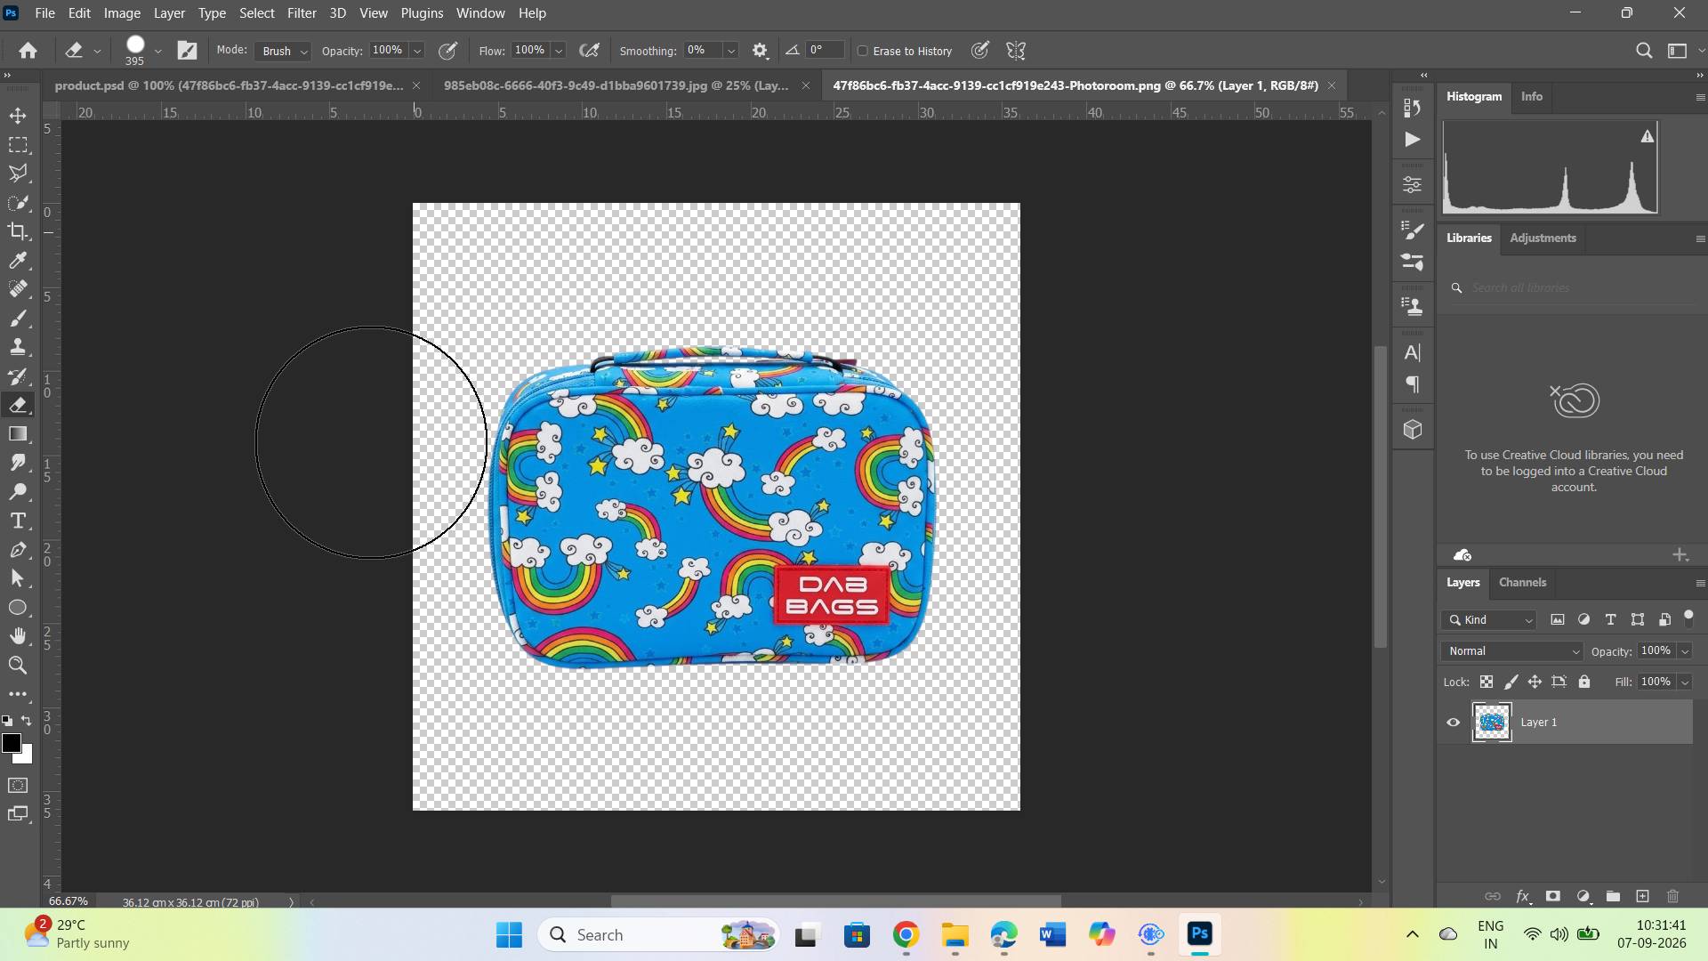Image resolution: width=1708 pixels, height=961 pixels.
Task: Click the foreground color swatch
Action: coord(12,744)
